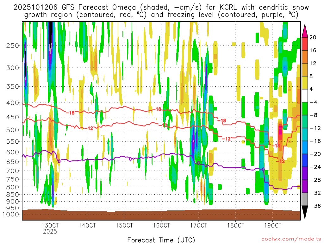Pick the yellow swatch between 4 and 8
Image resolution: width=324 pixels, height=243 pixels.
click(305, 83)
